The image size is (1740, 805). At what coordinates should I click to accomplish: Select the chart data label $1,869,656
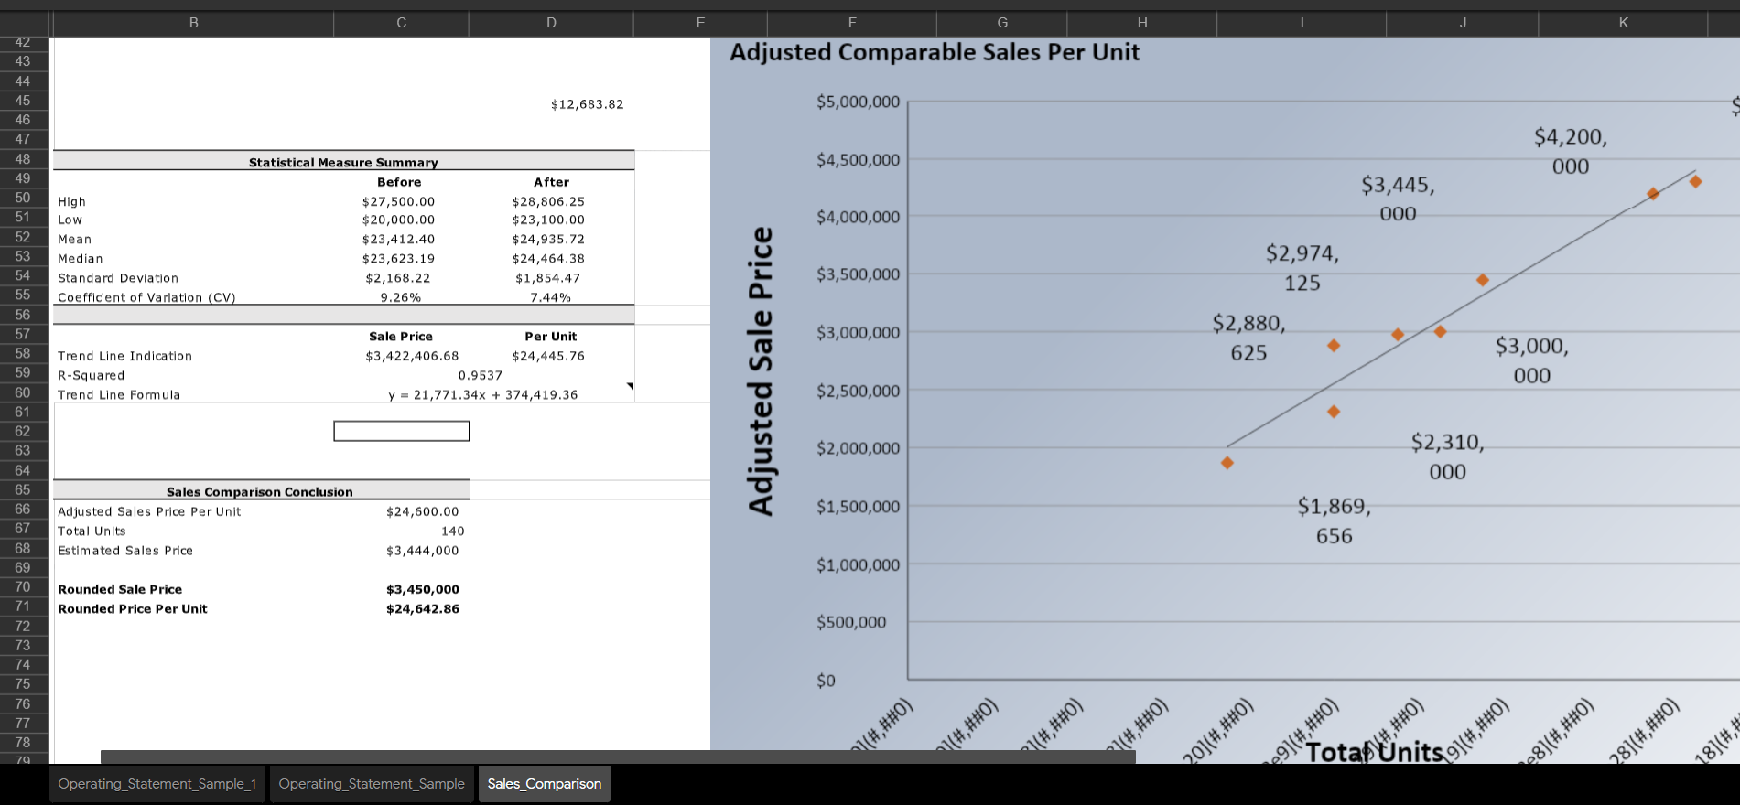pyautogui.click(x=1335, y=521)
